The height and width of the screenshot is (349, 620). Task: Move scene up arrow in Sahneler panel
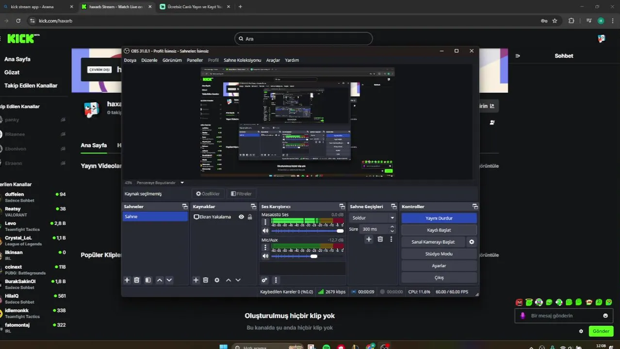160,280
